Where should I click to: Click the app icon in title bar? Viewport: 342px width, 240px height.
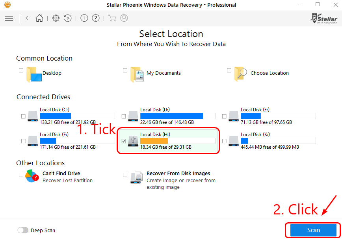point(7,5)
